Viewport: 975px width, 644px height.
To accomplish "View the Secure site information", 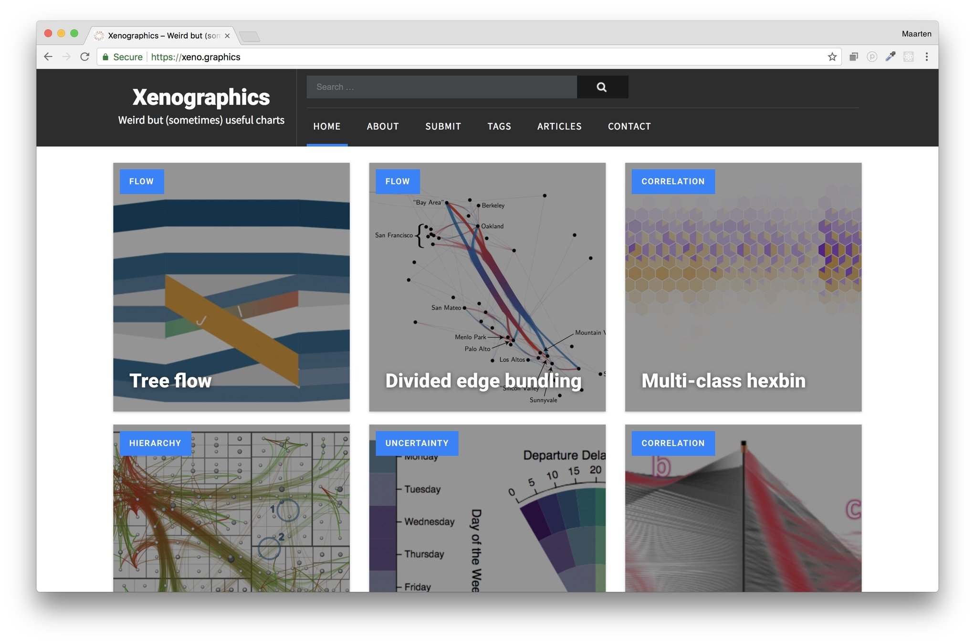I will pyautogui.click(x=123, y=57).
